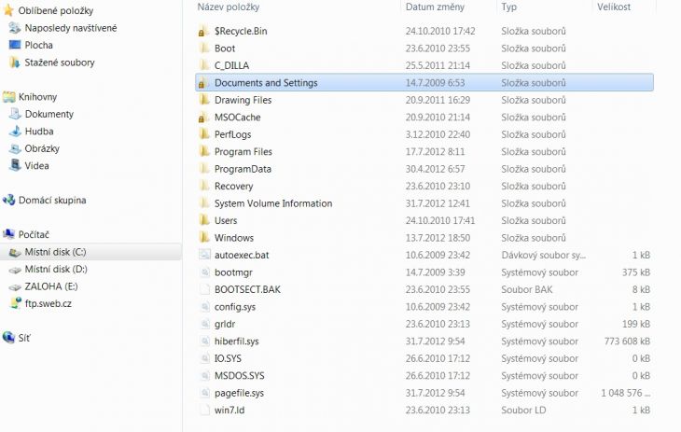Click date 17.7.2012 8:11 of Program Files
This screenshot has height=432, width=681.
click(435, 152)
